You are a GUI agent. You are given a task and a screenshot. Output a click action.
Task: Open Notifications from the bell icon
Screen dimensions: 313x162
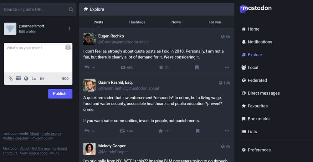click(x=244, y=42)
